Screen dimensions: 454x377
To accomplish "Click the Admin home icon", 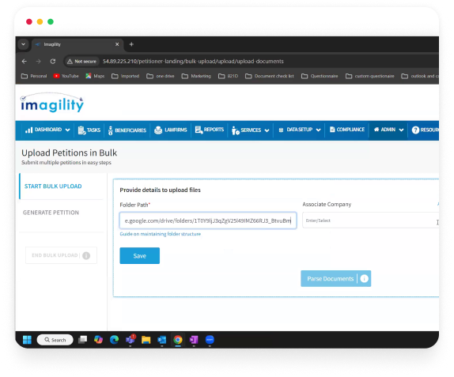I will (x=376, y=130).
